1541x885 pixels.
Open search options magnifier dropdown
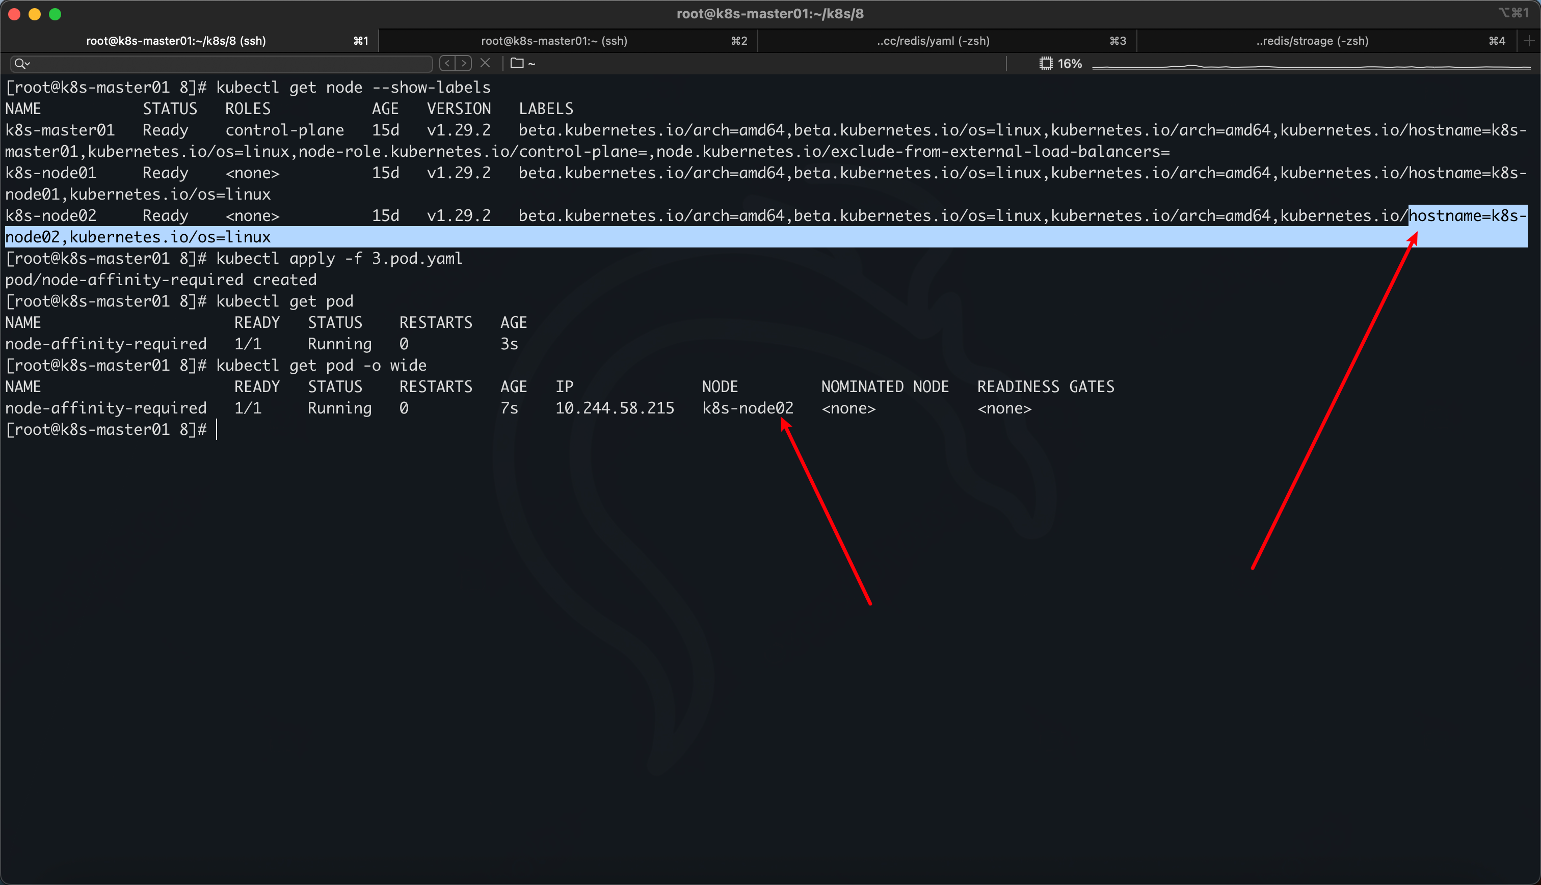tap(22, 63)
